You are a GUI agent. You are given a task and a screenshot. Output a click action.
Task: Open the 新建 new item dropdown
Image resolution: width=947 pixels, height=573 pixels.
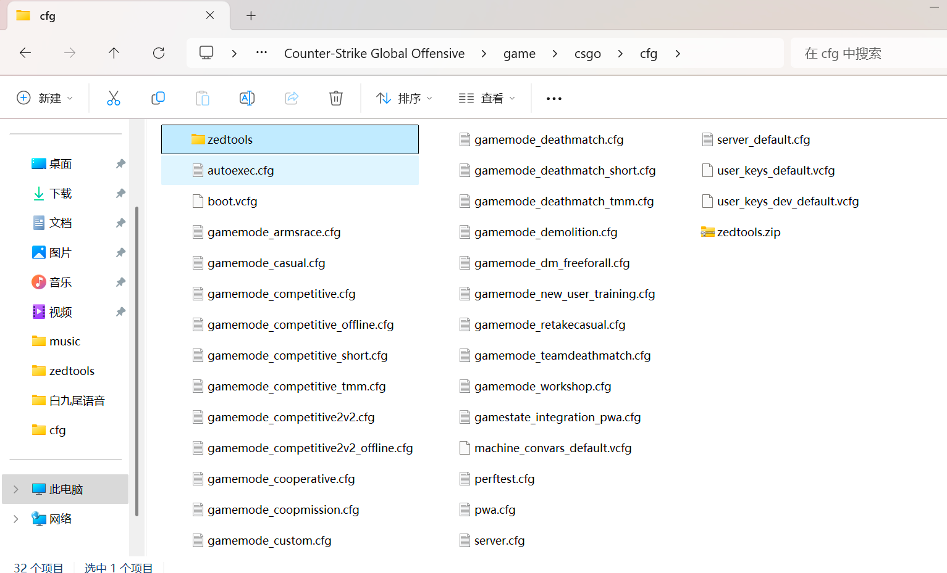[x=45, y=98]
